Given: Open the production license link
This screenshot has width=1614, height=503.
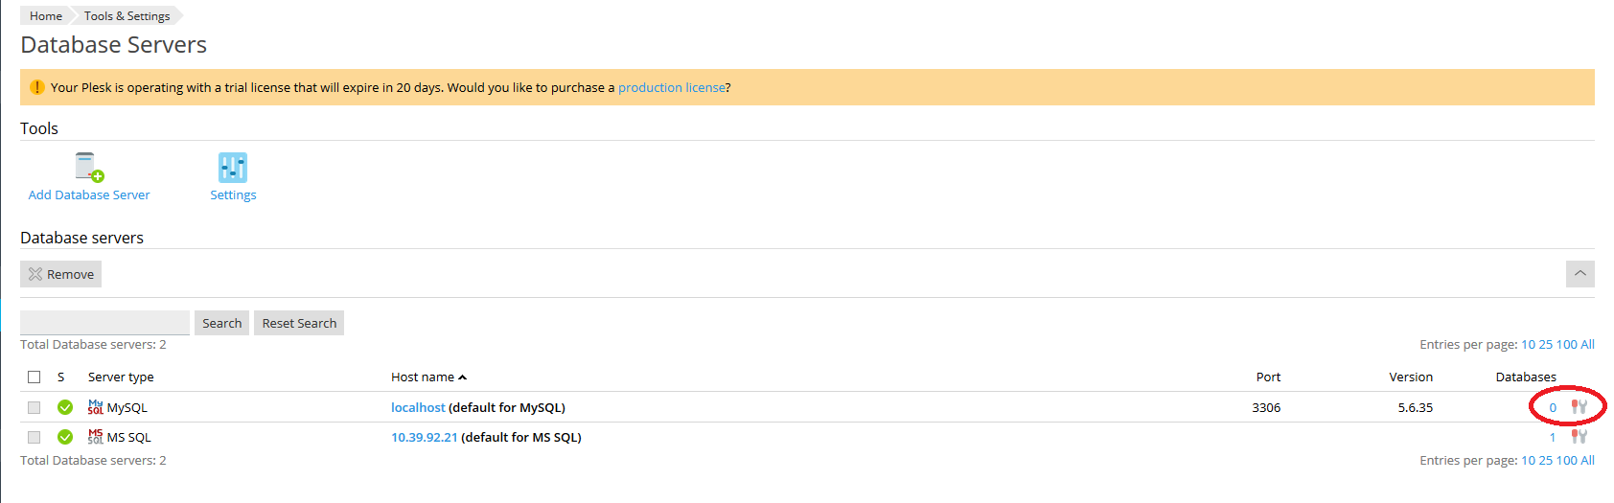Looking at the screenshot, I should point(671,87).
